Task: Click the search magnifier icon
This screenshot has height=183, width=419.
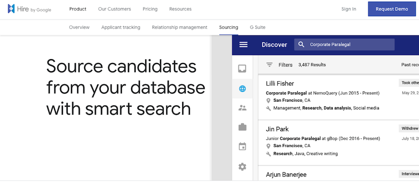Action: tap(301, 44)
